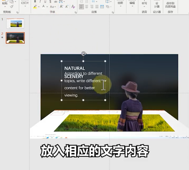
Task: Click 保存到百度网盘 button
Action: 170,5
